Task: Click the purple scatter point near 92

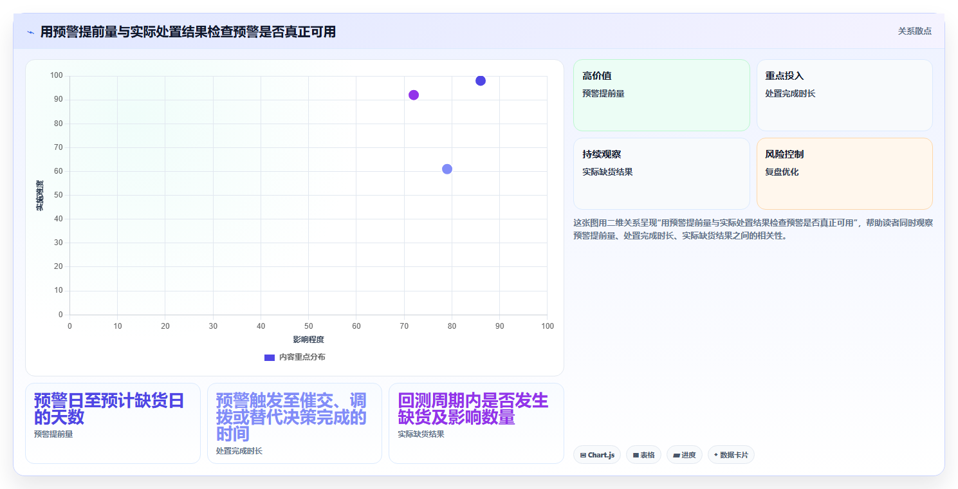Action: pos(414,95)
